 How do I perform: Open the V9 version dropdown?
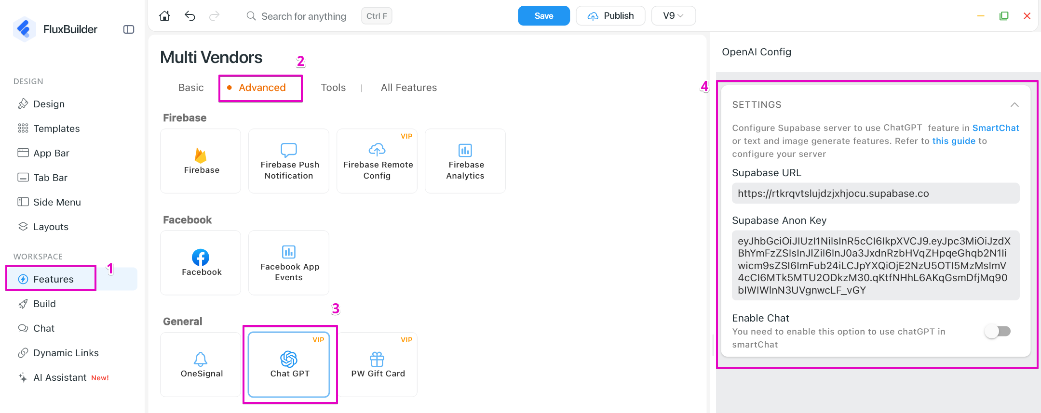tap(673, 16)
